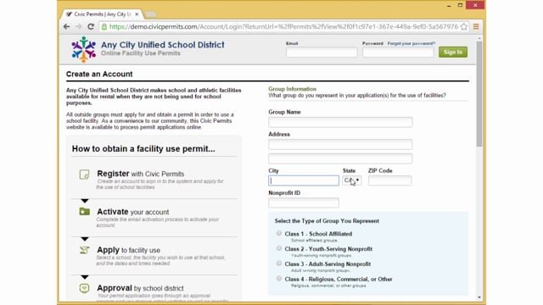Click the second Address line field

click(340, 158)
